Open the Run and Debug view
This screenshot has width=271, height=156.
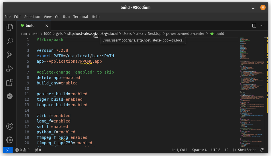click(10, 69)
